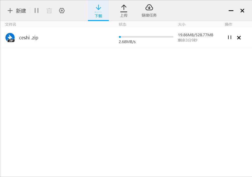The height and width of the screenshot is (177, 252).
Task: Open the 链接任务 link tasks tab
Action: click(149, 11)
